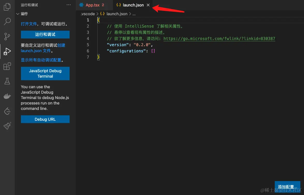Click the 运行和调试 panel title
Image resolution: width=304 pixels, height=195 pixels.
click(x=29, y=5)
